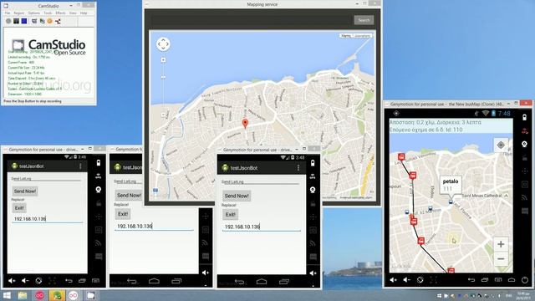The image size is (535, 301).
Task: Open battery widget in leftmost Genymotion sidebar
Action: [x=99, y=163]
